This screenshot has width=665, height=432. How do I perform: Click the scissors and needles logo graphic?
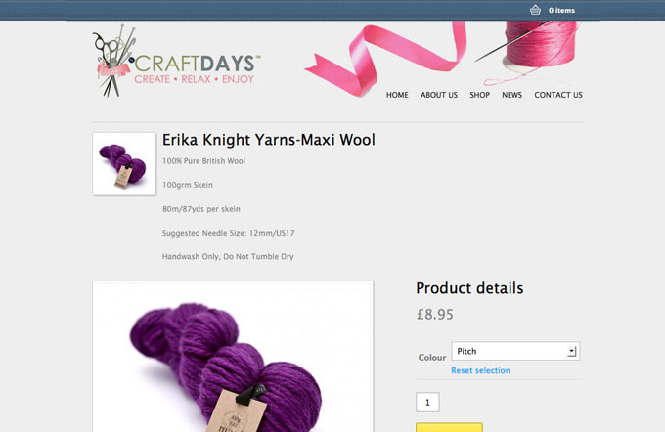pyautogui.click(x=113, y=61)
